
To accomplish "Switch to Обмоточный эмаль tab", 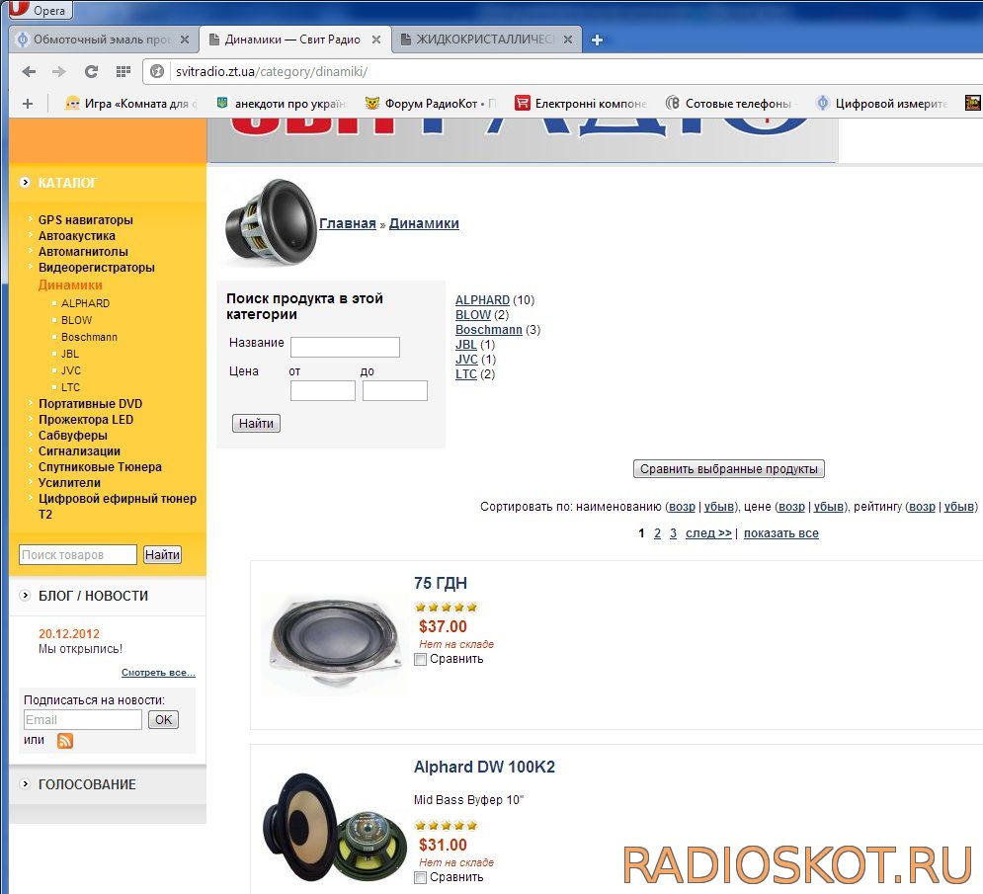I will (104, 40).
